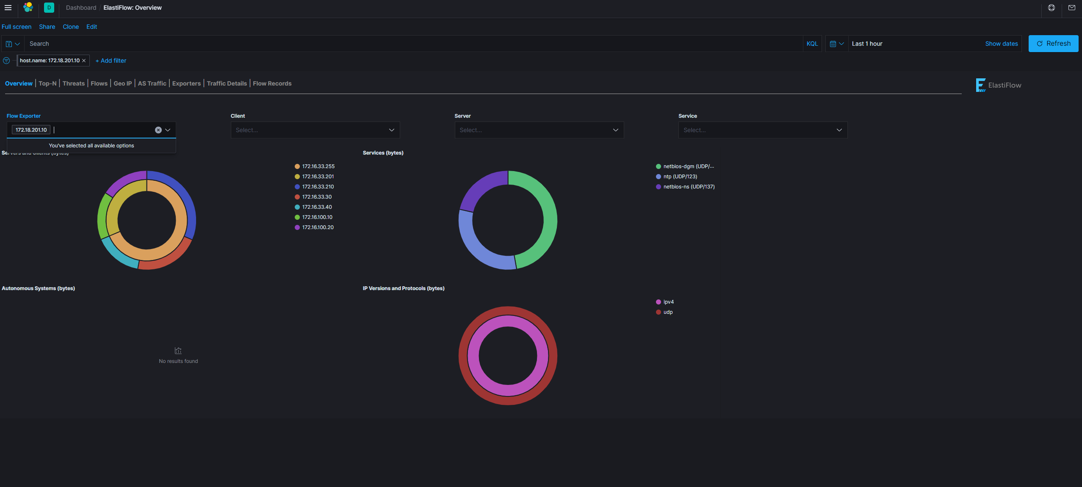This screenshot has height=487, width=1082.
Task: Click the filter options circle icon
Action: click(x=6, y=61)
